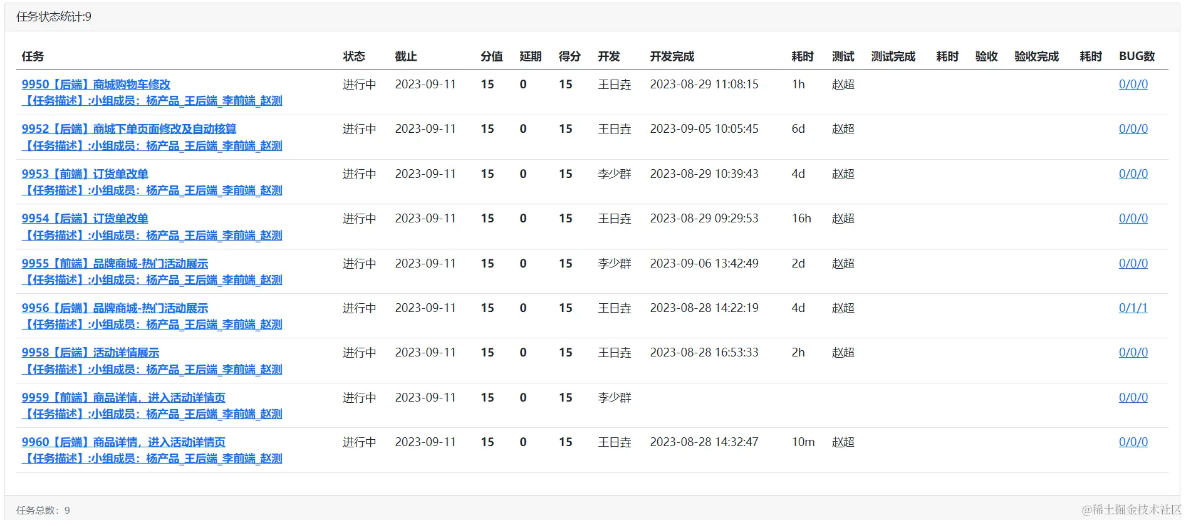Open BUG count 0/0/0 for task 9953
Viewport: 1186px width, 520px height.
point(1133,174)
